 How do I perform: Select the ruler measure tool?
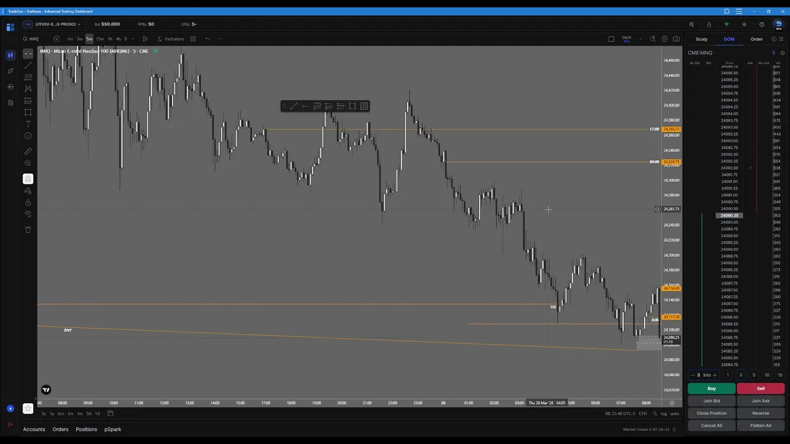[28, 151]
